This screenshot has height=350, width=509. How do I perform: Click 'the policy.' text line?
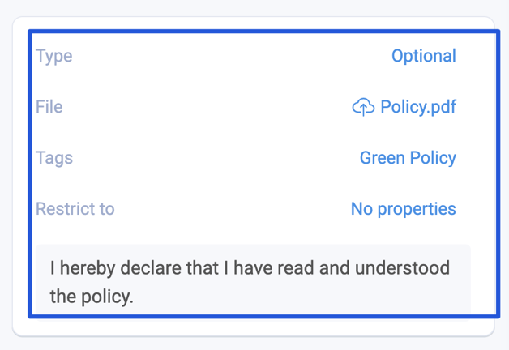click(x=92, y=297)
